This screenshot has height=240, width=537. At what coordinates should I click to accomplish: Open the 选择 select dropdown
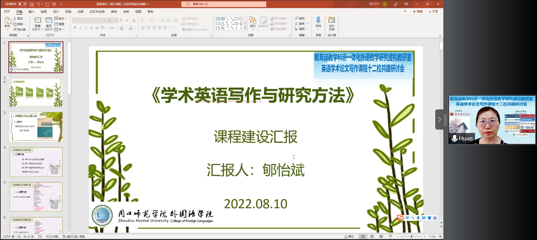(301, 29)
